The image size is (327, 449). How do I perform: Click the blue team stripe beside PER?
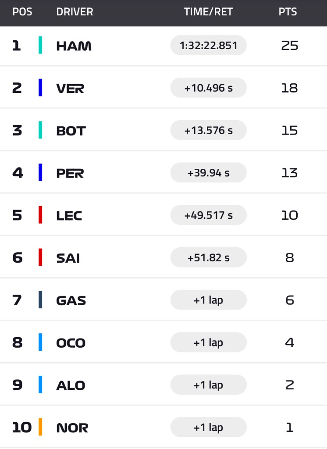coord(40,173)
